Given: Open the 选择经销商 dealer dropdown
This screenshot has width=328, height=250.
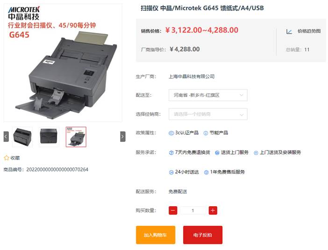Looking at the screenshot, I should (208, 114).
